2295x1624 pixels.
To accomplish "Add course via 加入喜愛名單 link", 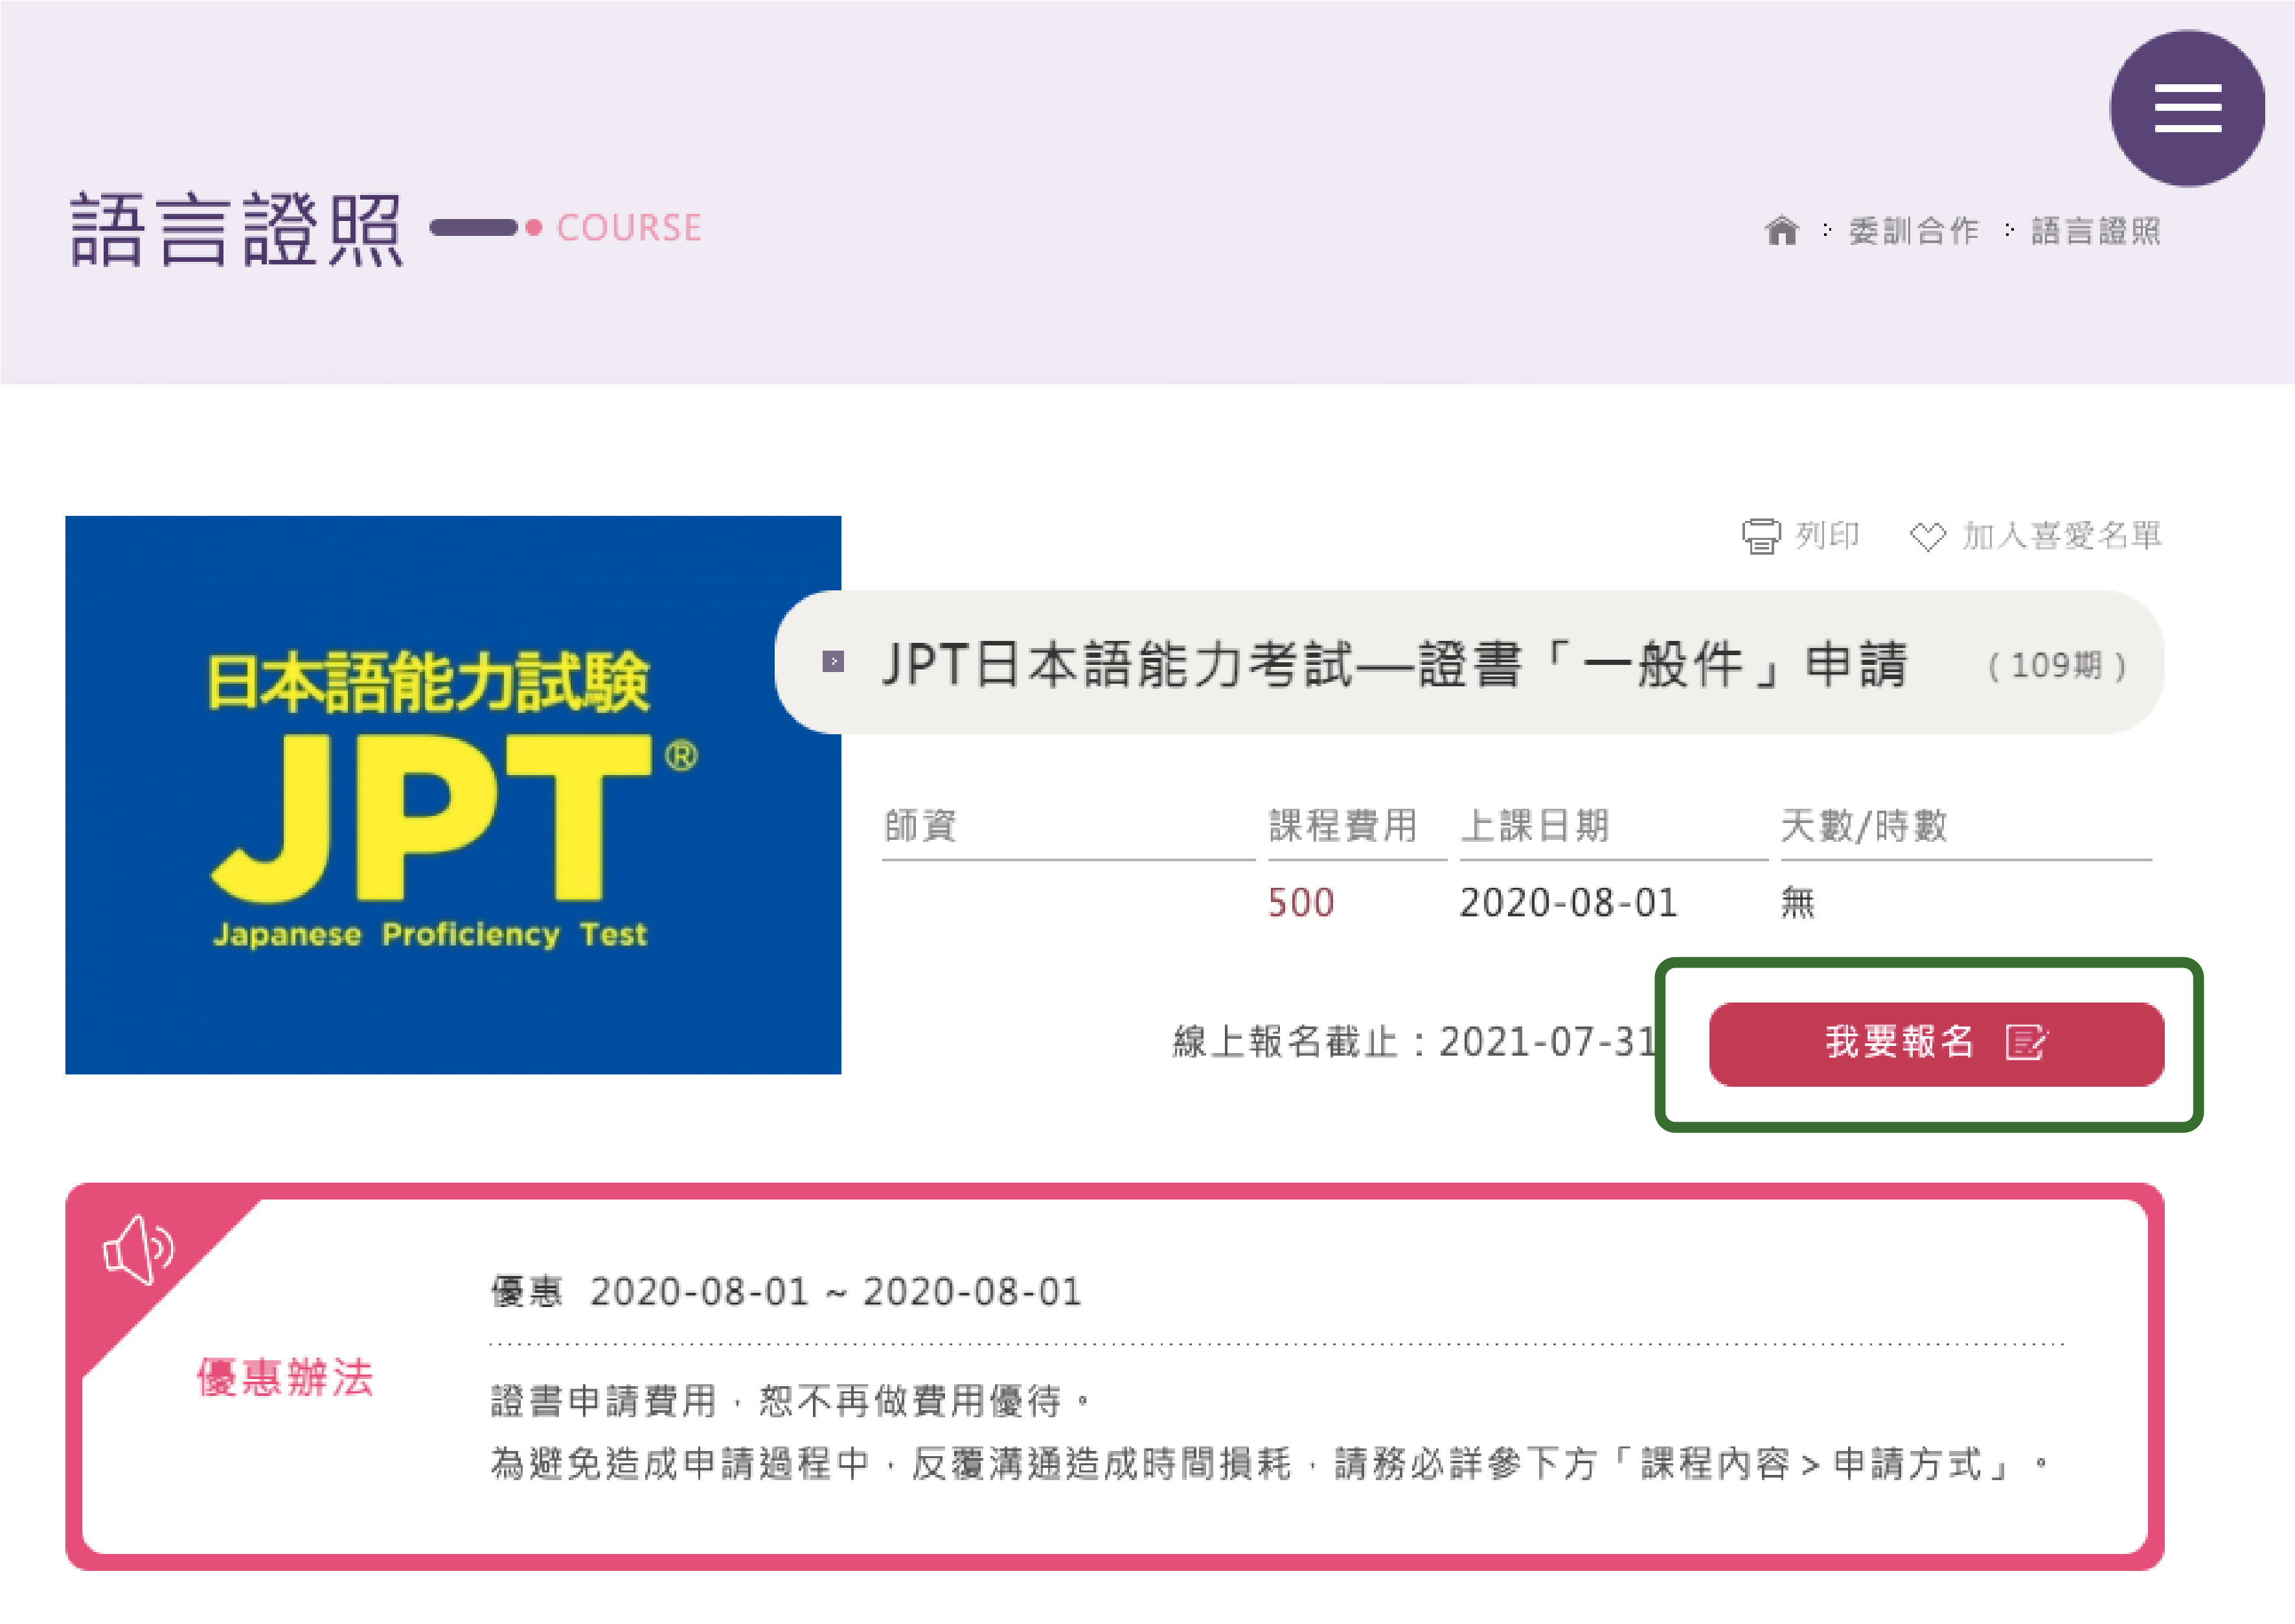I will point(2061,536).
